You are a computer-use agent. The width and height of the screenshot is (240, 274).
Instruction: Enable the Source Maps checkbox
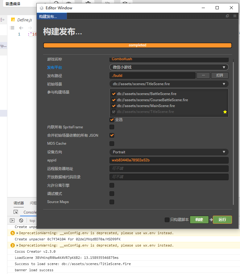pos(112,202)
